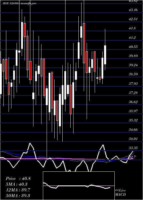Click the 40.55 price axis label
Image resolution: width=143 pixels, height=200 pixels.
tap(133, 47)
